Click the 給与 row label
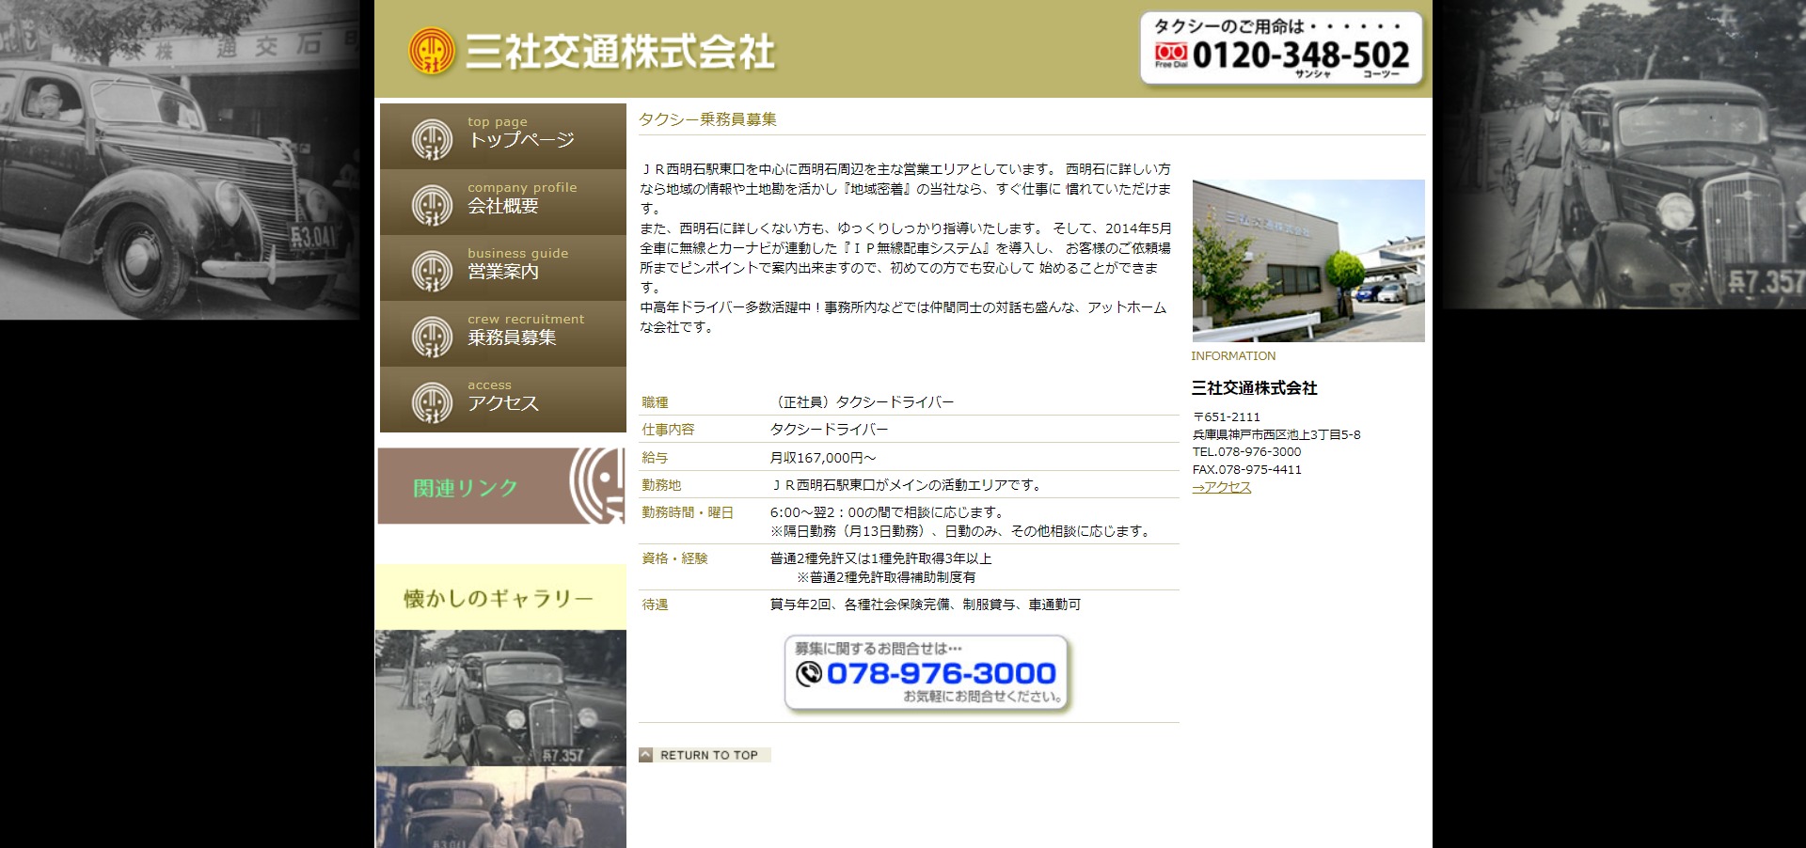 tap(655, 458)
